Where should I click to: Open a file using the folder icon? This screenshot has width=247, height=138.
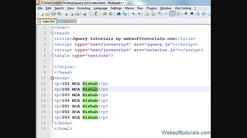point(47,14)
